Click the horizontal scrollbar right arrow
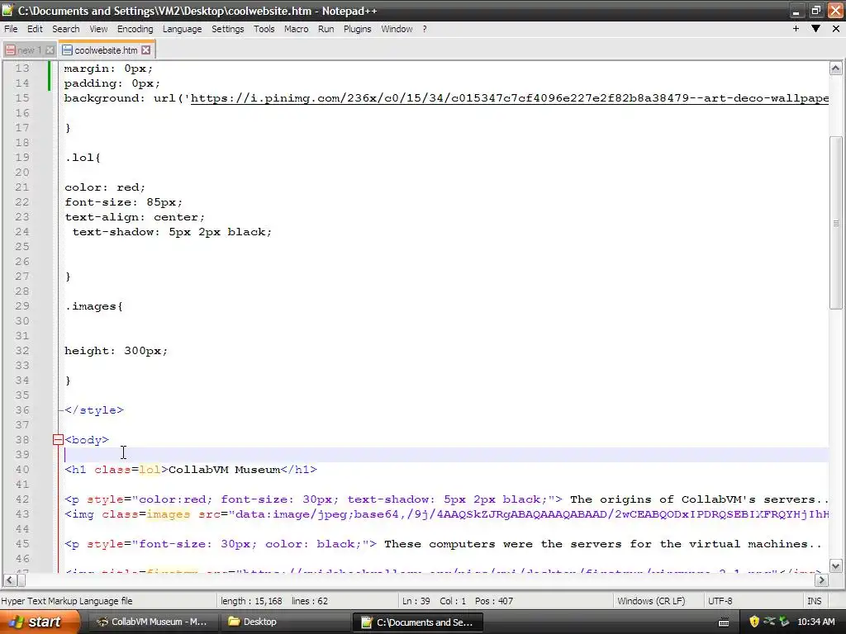 click(x=821, y=580)
